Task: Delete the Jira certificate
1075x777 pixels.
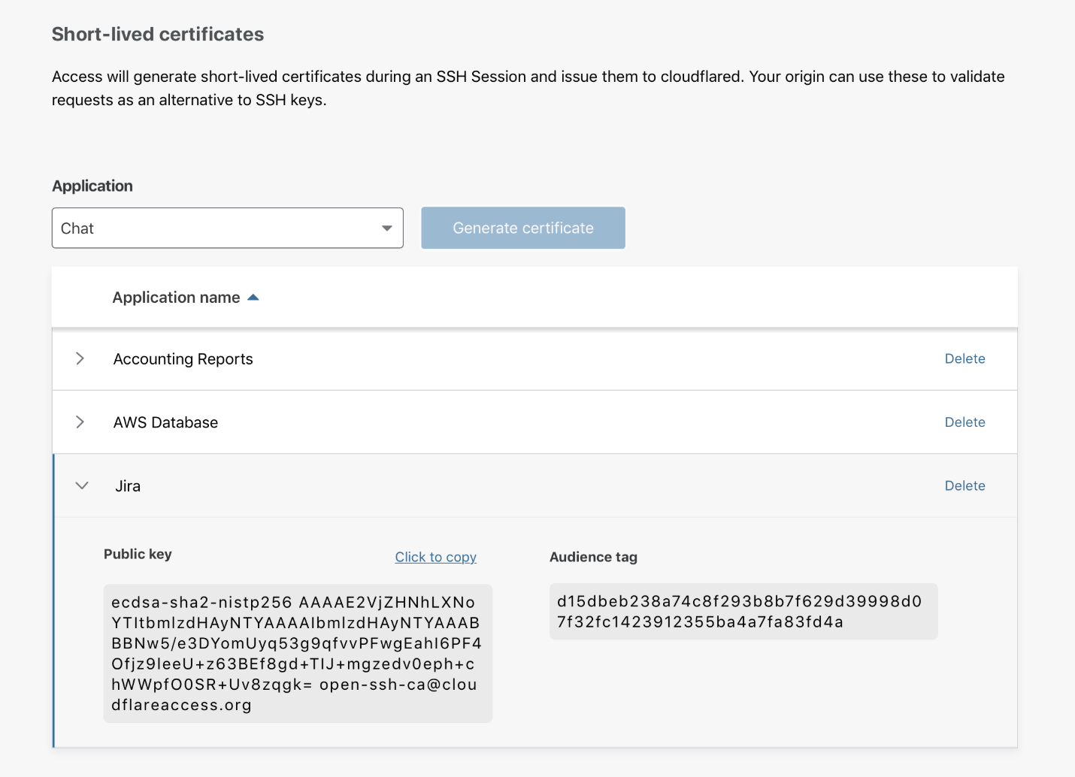Action: click(964, 485)
